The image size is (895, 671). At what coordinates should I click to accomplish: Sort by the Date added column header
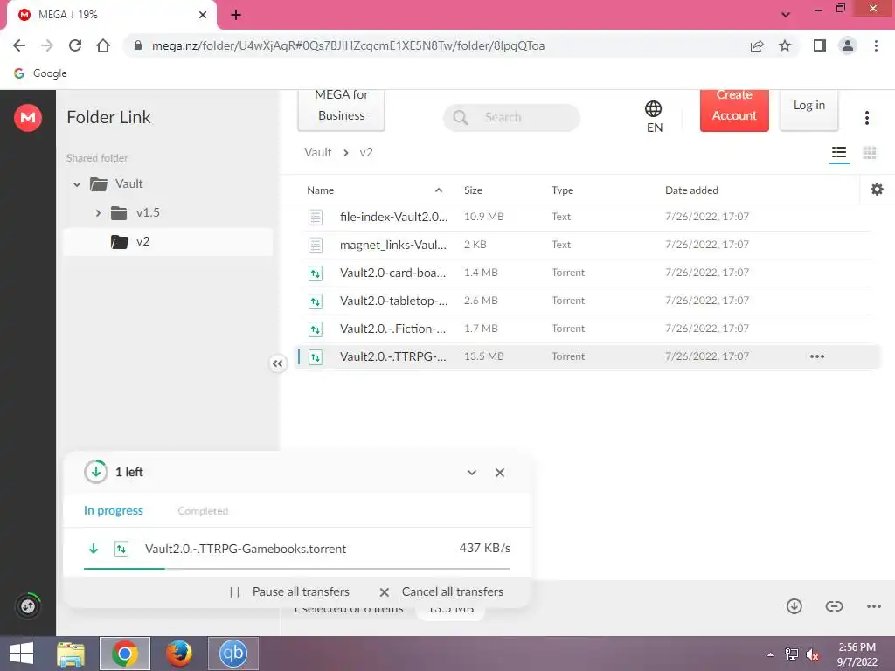(691, 190)
